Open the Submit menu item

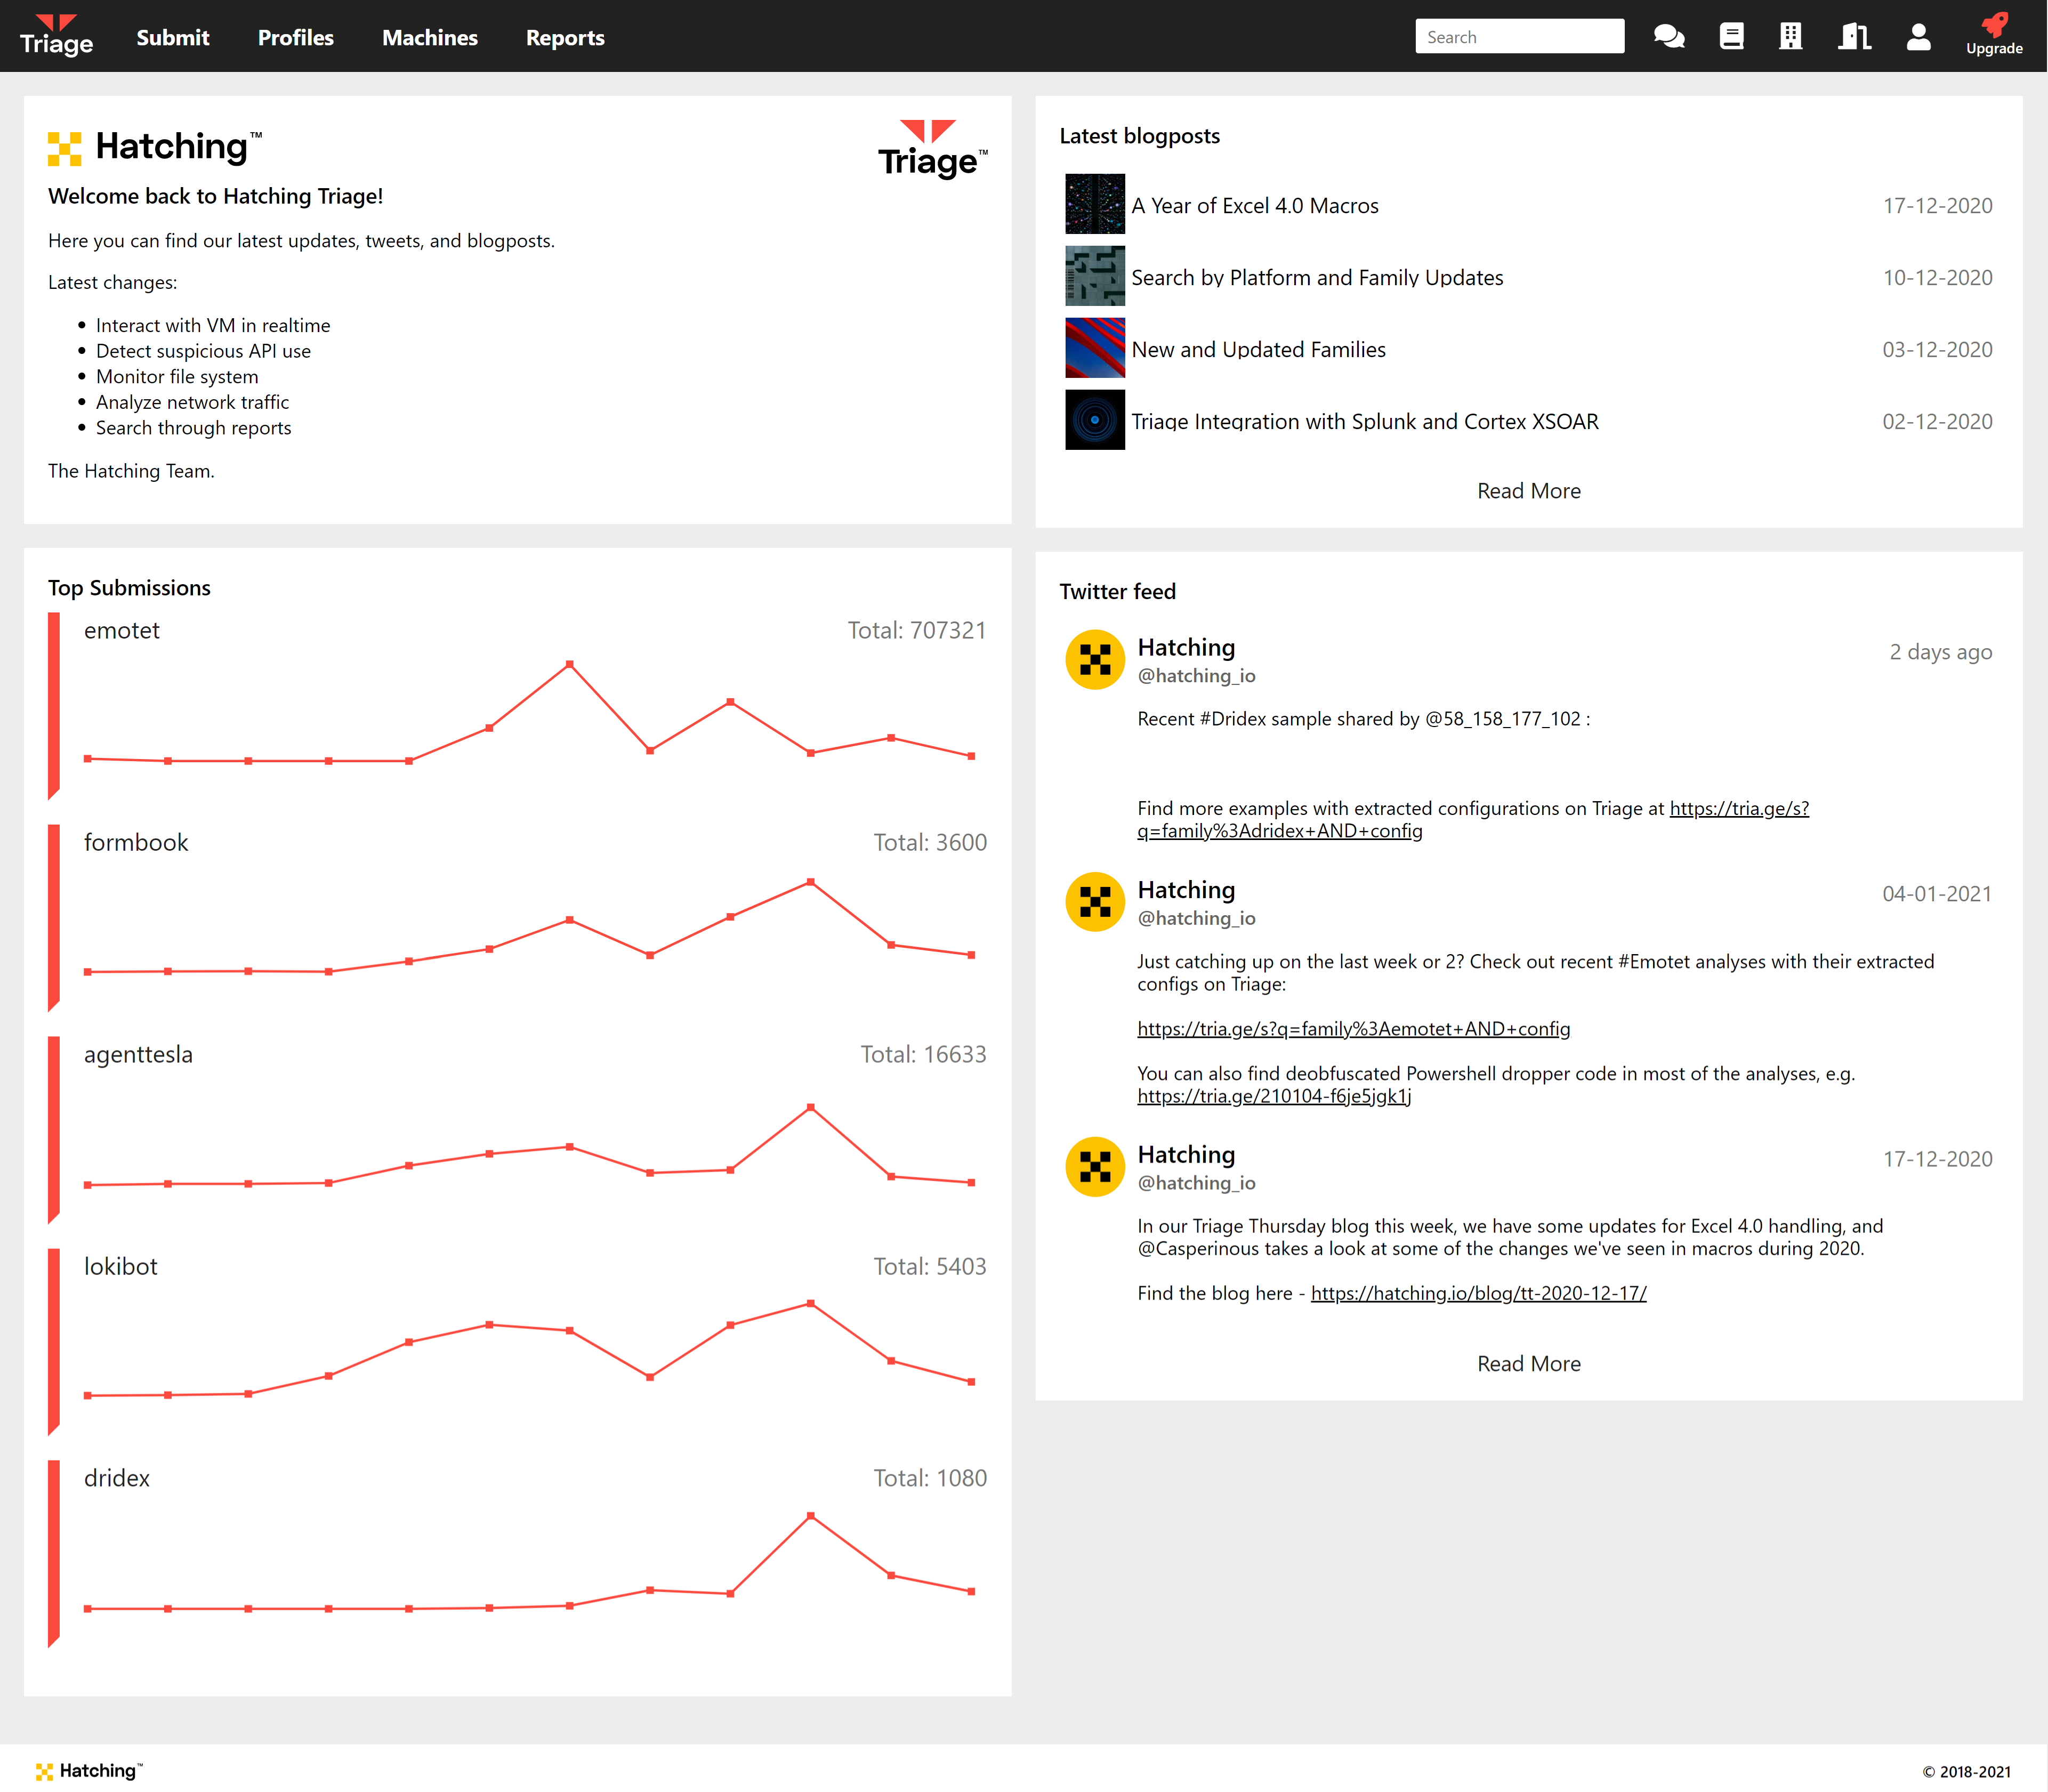pyautogui.click(x=173, y=38)
